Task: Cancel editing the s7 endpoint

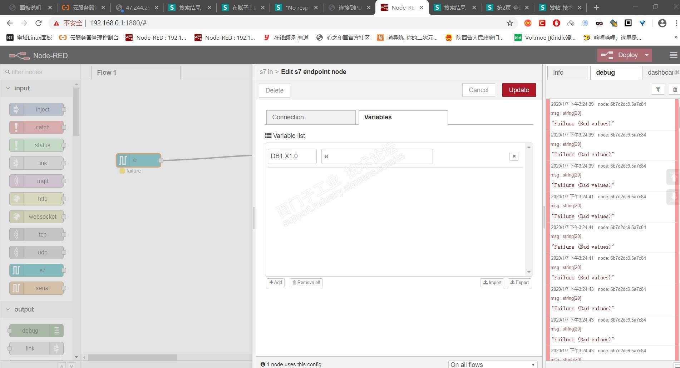Action: [478, 90]
